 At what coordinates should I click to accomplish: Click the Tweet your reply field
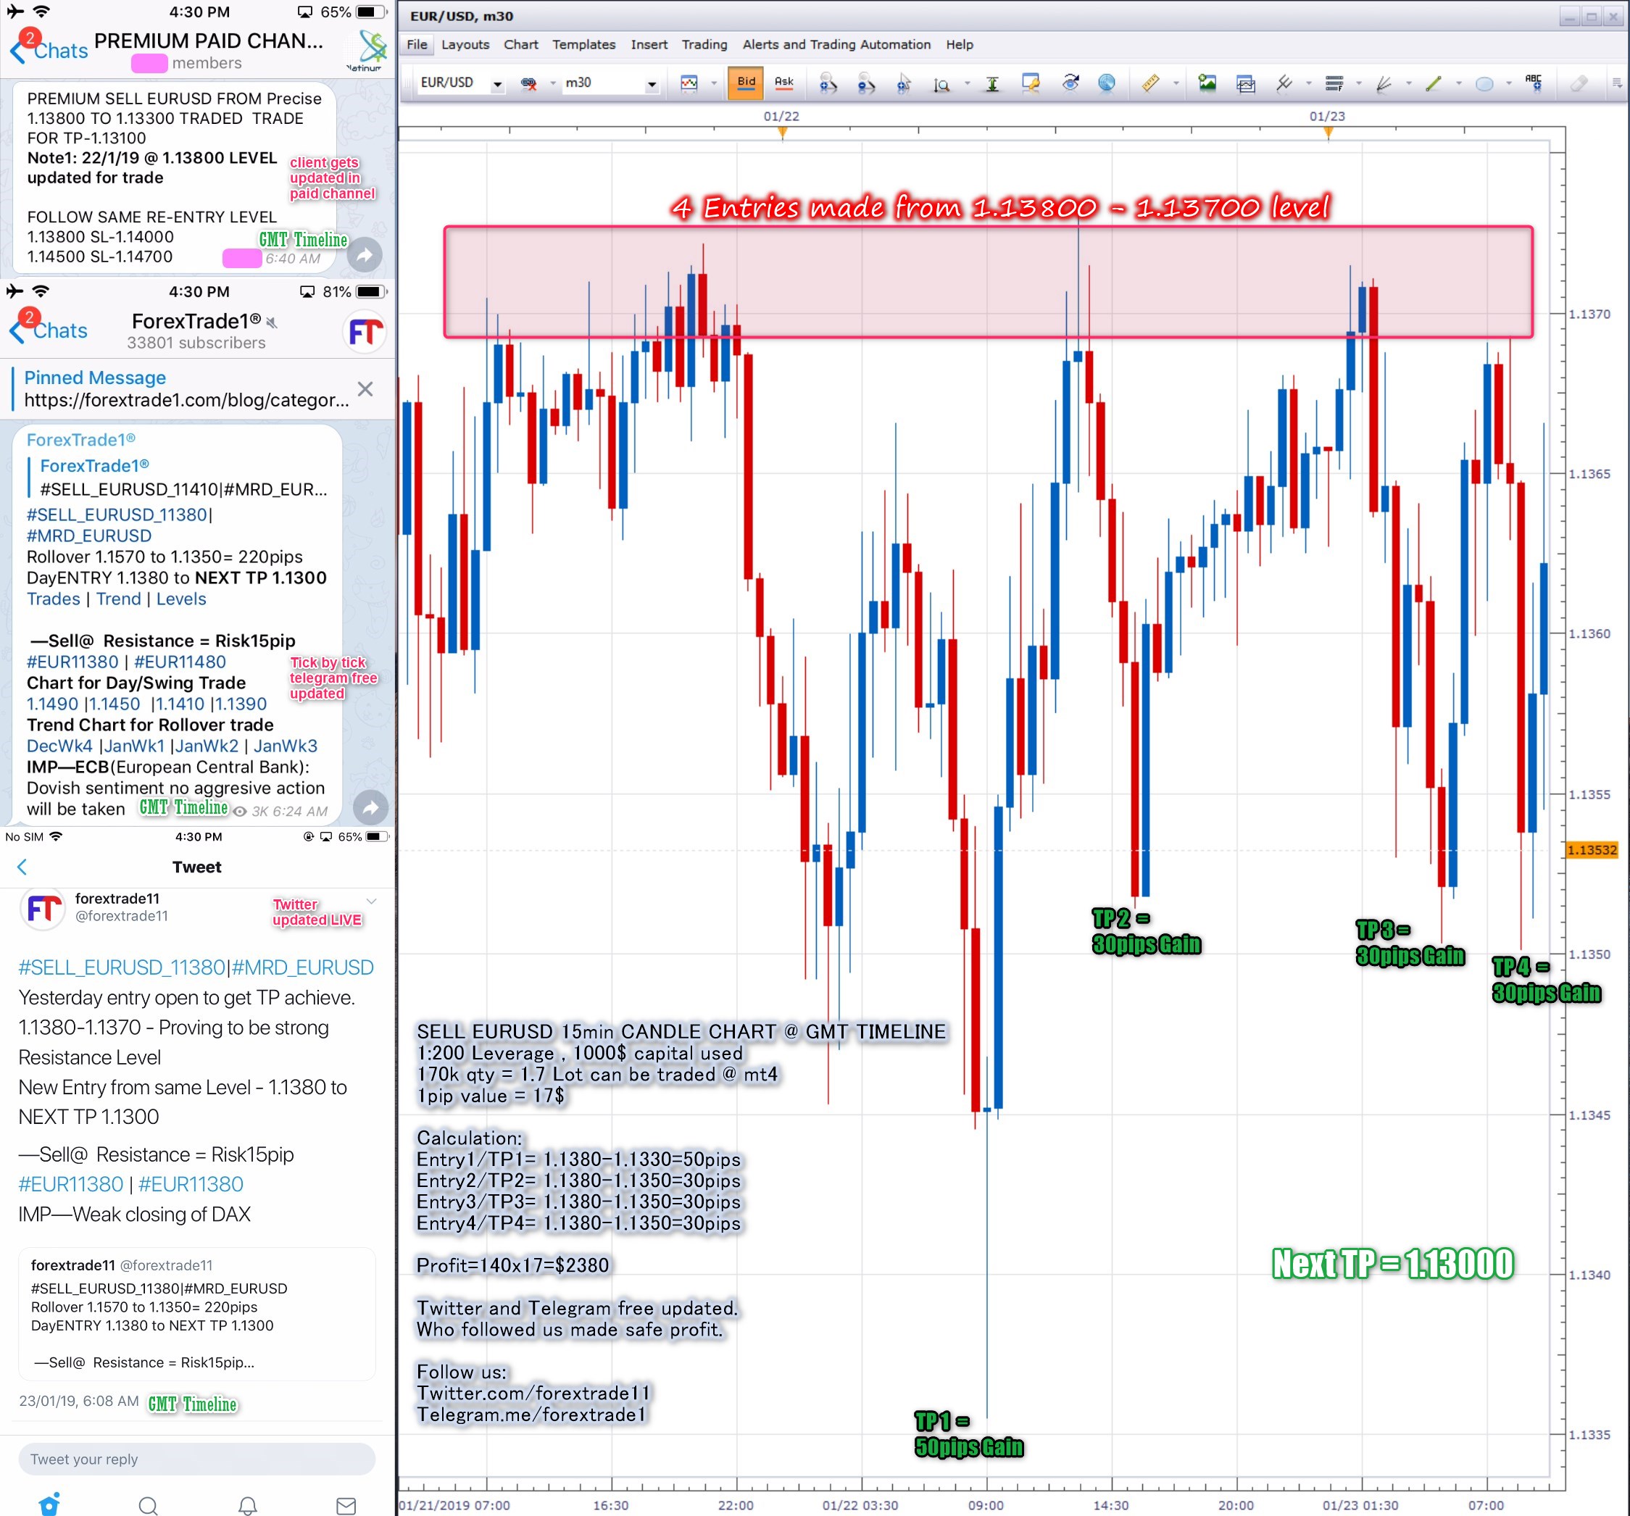click(197, 1459)
